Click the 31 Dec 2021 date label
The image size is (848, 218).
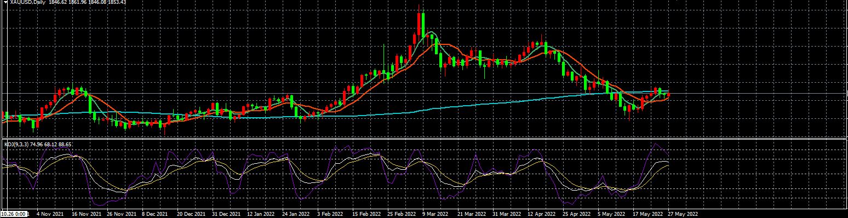227,214
